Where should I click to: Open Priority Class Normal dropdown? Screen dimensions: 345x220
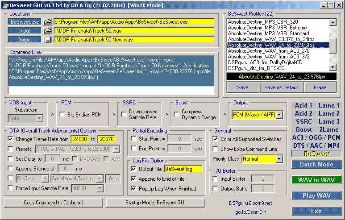[279, 159]
